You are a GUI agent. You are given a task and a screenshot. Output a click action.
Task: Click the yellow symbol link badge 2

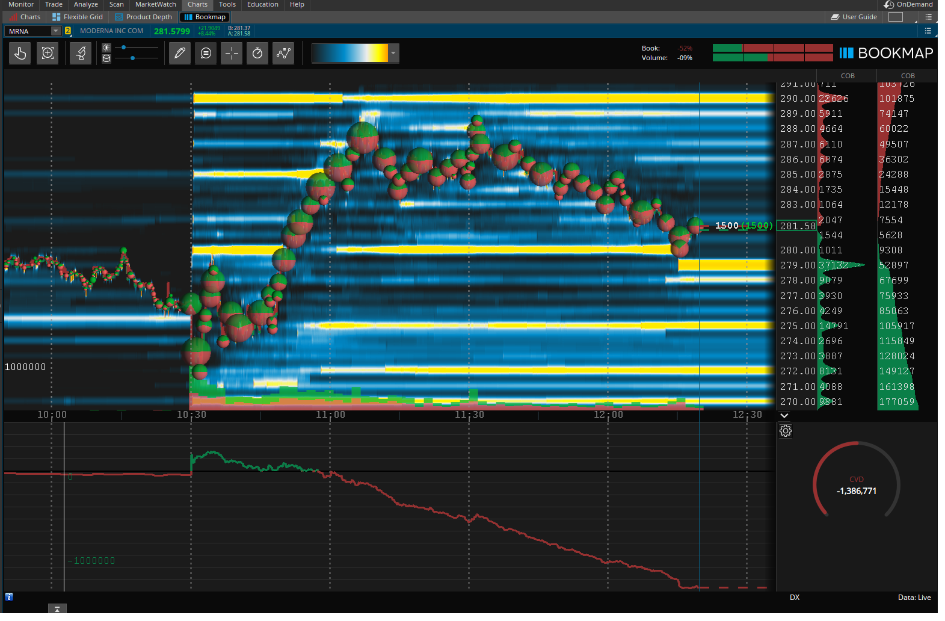[x=68, y=31]
